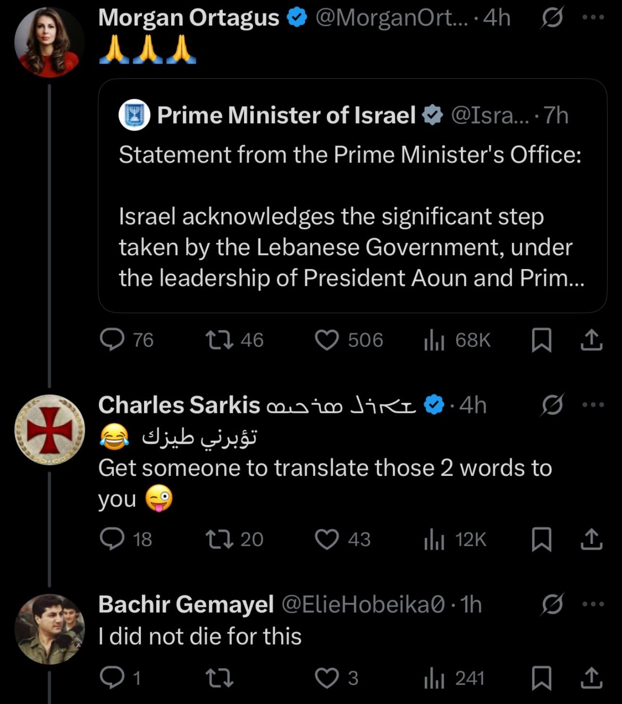
Task: Reply to Morgan Ortagus's tweet
Action: [x=112, y=339]
